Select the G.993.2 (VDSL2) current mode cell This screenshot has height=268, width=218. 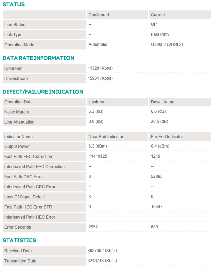point(167,45)
